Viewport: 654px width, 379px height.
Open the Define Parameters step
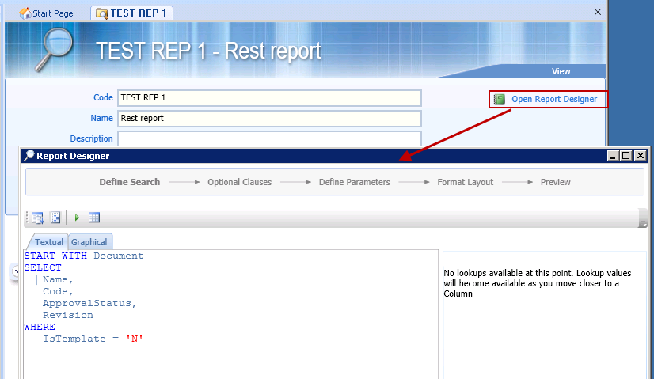click(x=354, y=182)
